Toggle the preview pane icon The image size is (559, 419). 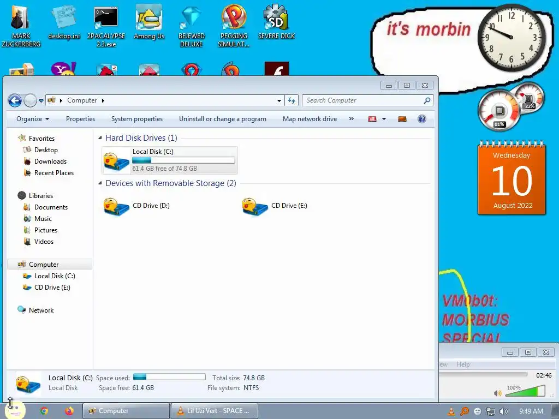pyautogui.click(x=402, y=119)
